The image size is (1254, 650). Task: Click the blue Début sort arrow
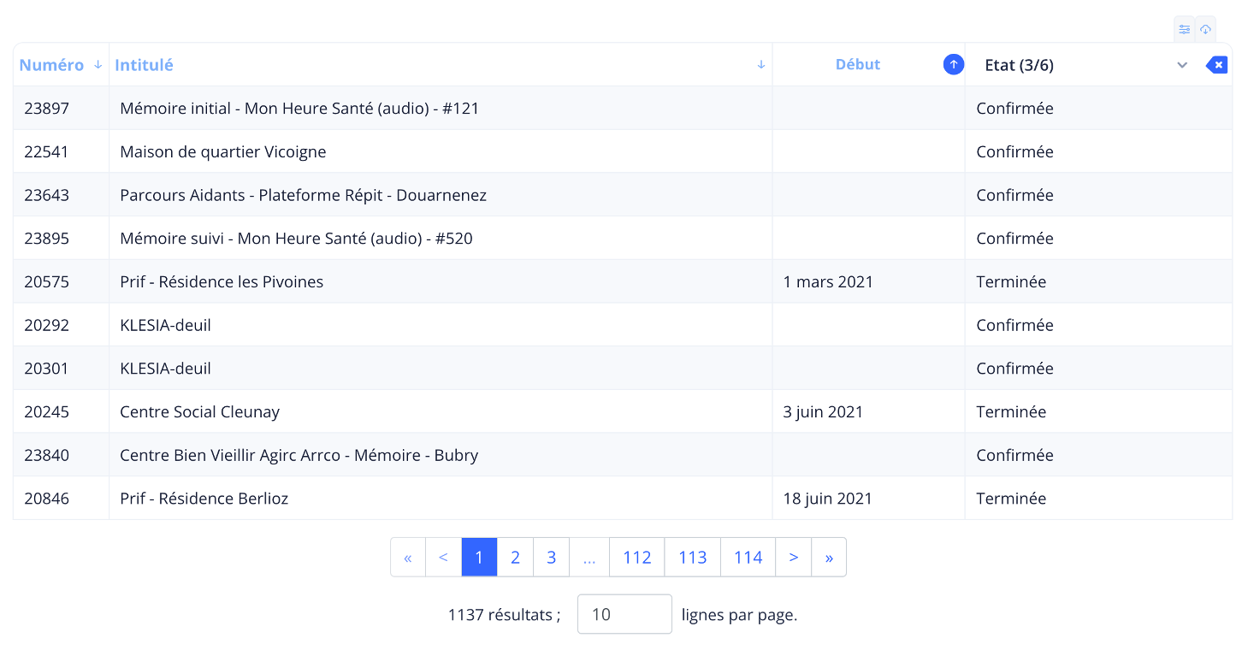click(x=953, y=65)
